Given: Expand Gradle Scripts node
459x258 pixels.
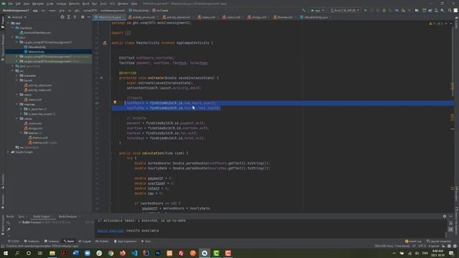Looking at the screenshot, I should click(x=8, y=152).
